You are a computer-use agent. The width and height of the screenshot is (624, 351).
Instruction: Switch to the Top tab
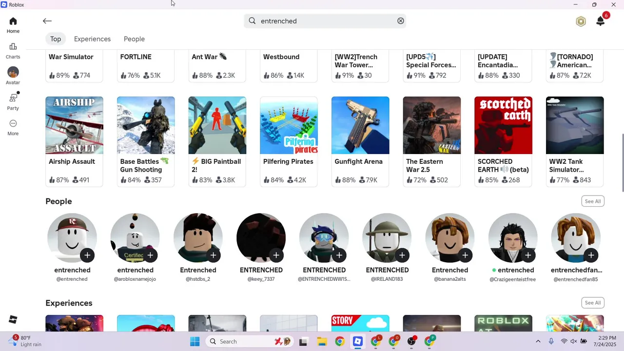click(56, 39)
